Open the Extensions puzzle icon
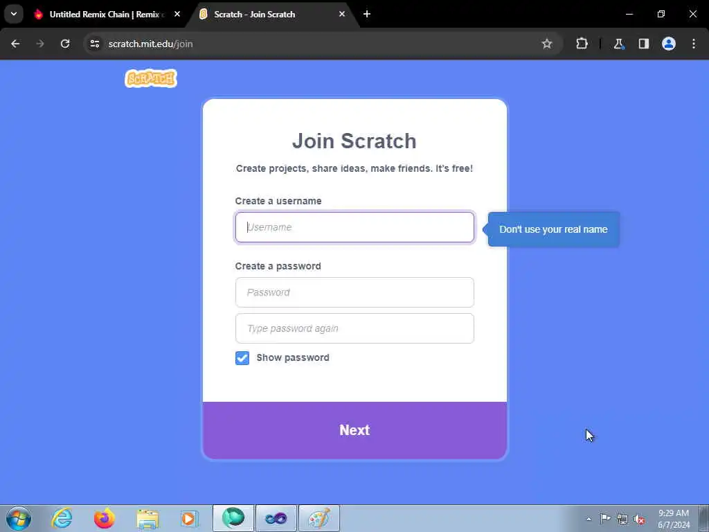The image size is (709, 532). pos(582,44)
